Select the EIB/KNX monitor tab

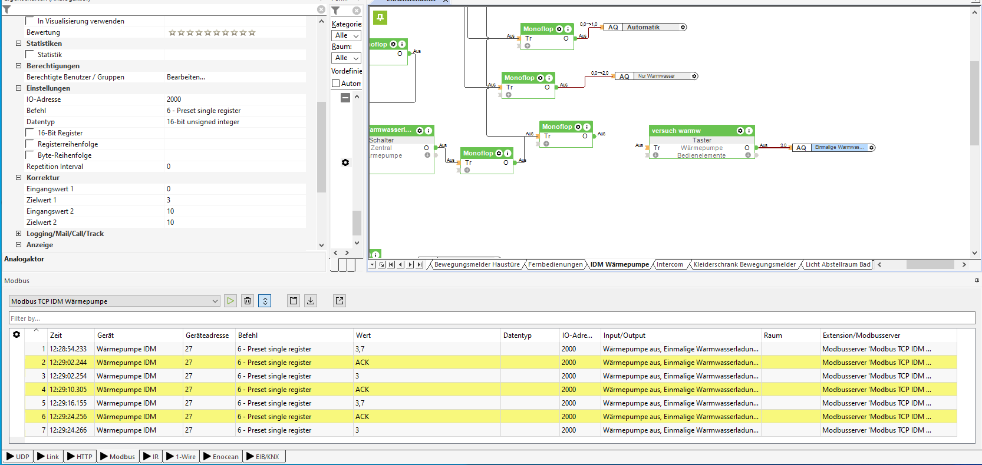coord(263,457)
